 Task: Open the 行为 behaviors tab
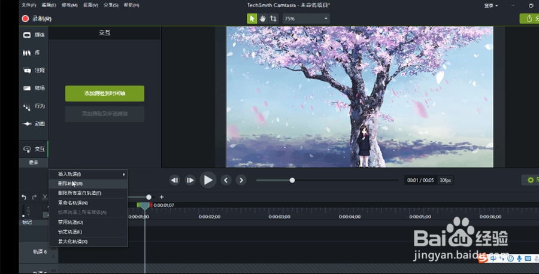[x=34, y=106]
